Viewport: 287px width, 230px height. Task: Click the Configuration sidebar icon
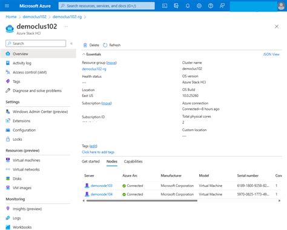tap(8, 130)
